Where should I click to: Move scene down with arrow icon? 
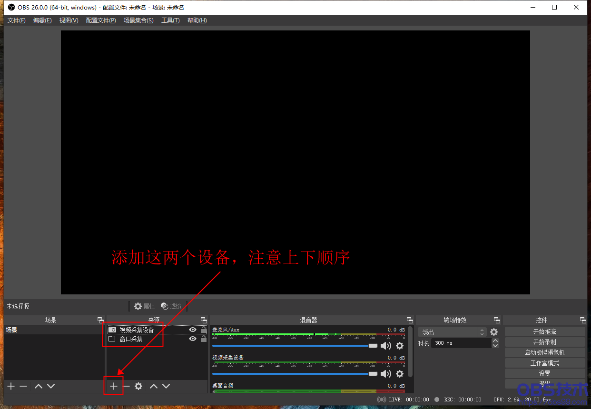tap(51, 386)
